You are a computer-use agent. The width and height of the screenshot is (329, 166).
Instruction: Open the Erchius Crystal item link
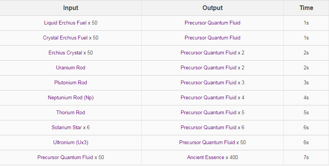(x=65, y=53)
